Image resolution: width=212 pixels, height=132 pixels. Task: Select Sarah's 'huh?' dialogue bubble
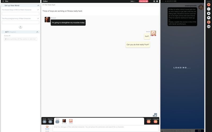pyautogui.click(x=147, y=36)
